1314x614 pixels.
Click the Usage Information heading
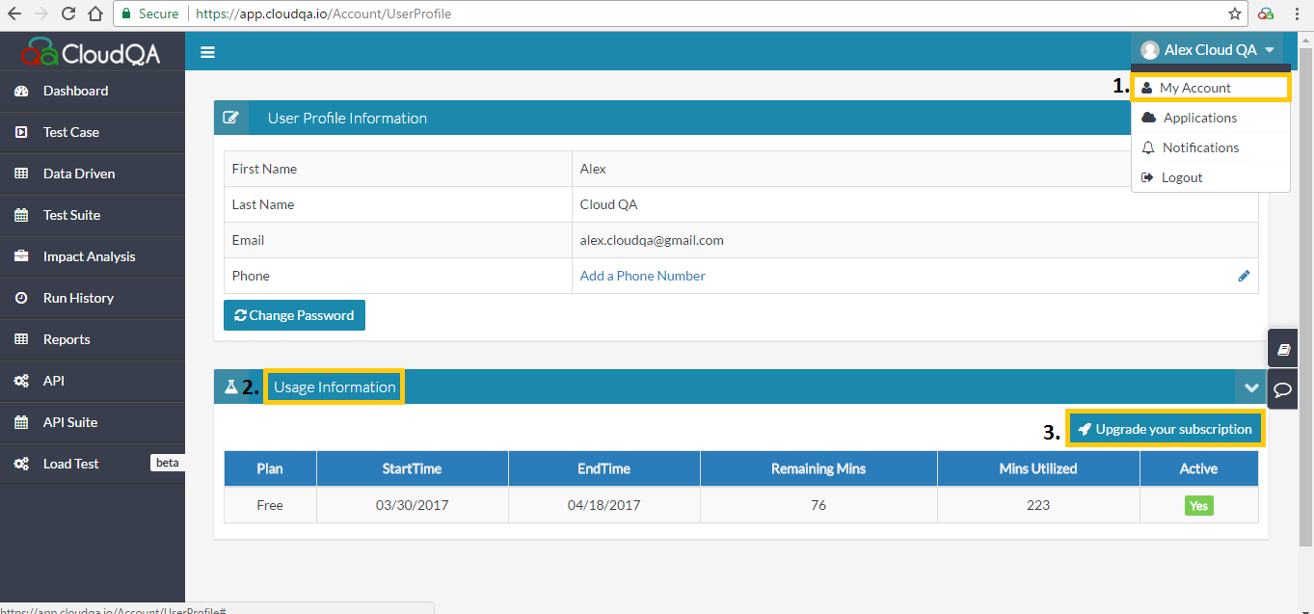coord(335,387)
